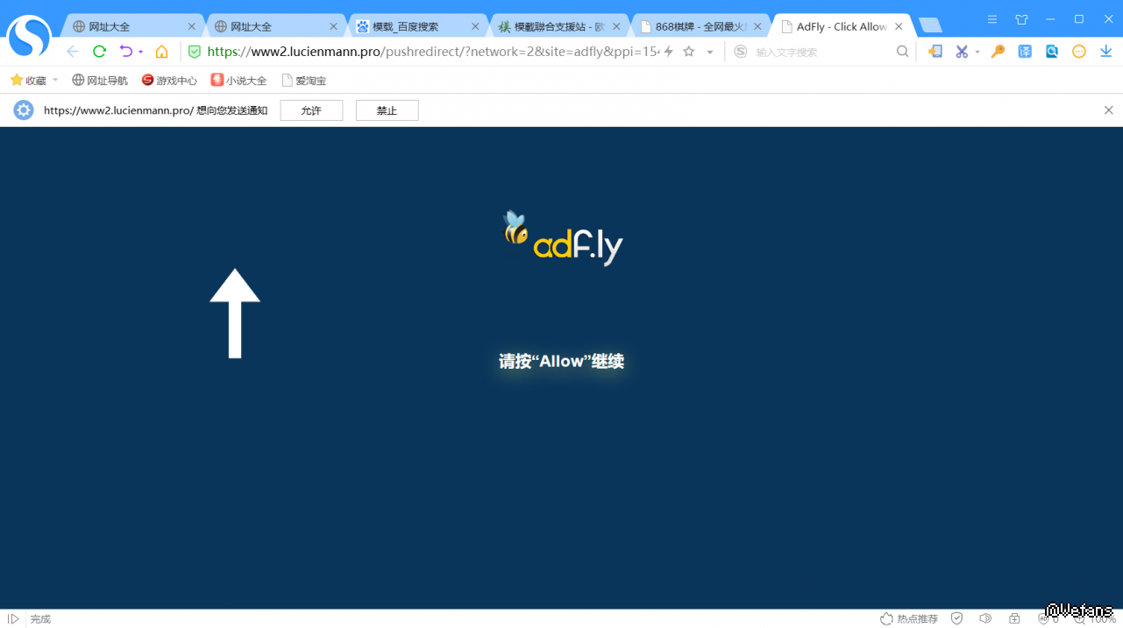Click the key password manager icon

pos(998,52)
